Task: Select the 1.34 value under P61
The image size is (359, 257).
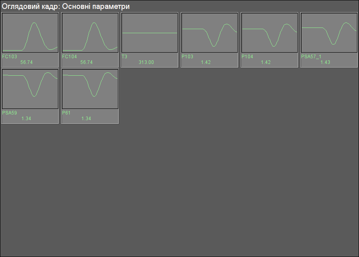Action: [86, 119]
